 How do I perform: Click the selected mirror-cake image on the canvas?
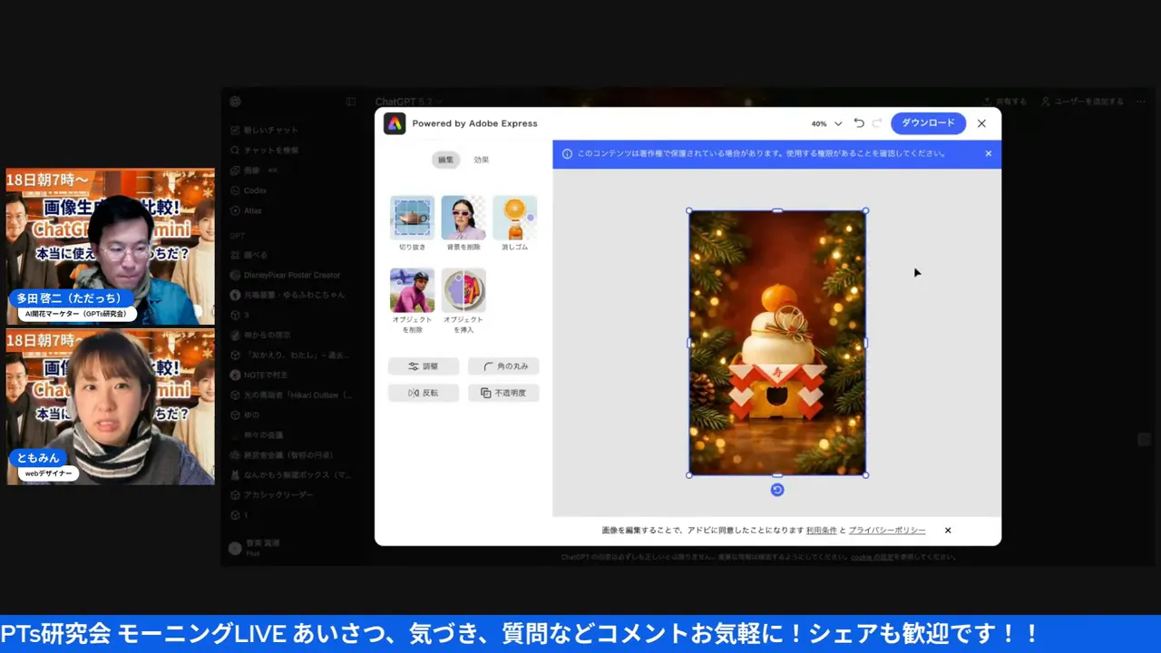click(x=776, y=343)
